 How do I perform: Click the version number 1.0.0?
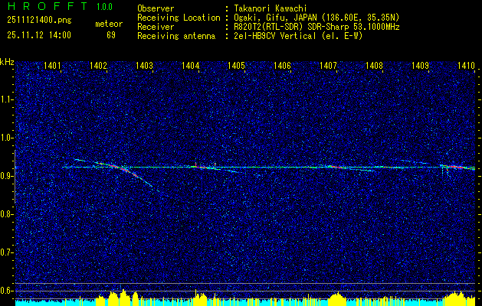coord(104,7)
